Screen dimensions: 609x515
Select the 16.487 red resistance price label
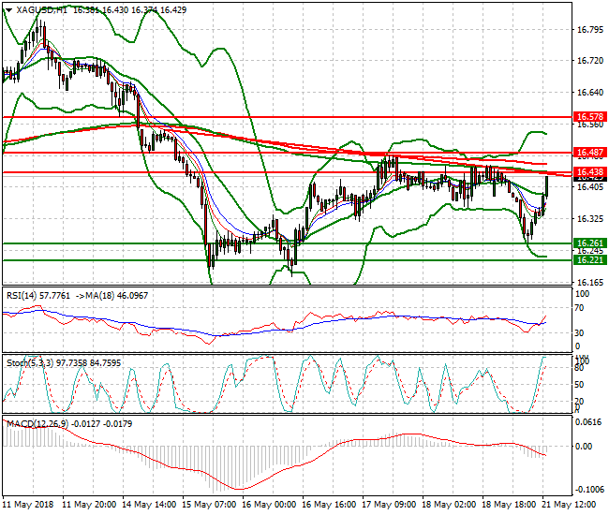tap(590, 153)
